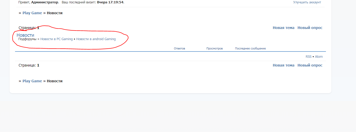Open the Atom feed link
This screenshot has width=356, height=132.
[x=319, y=57]
